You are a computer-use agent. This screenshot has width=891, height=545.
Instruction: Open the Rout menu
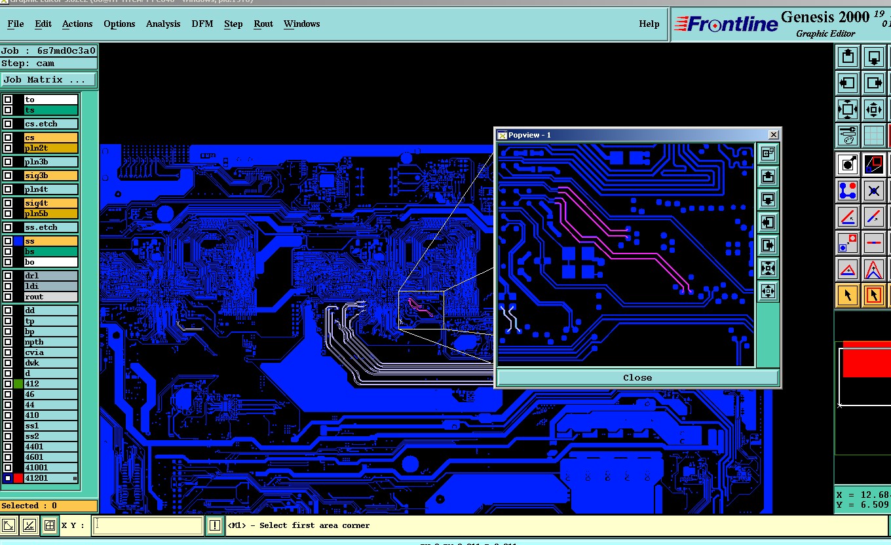point(263,24)
